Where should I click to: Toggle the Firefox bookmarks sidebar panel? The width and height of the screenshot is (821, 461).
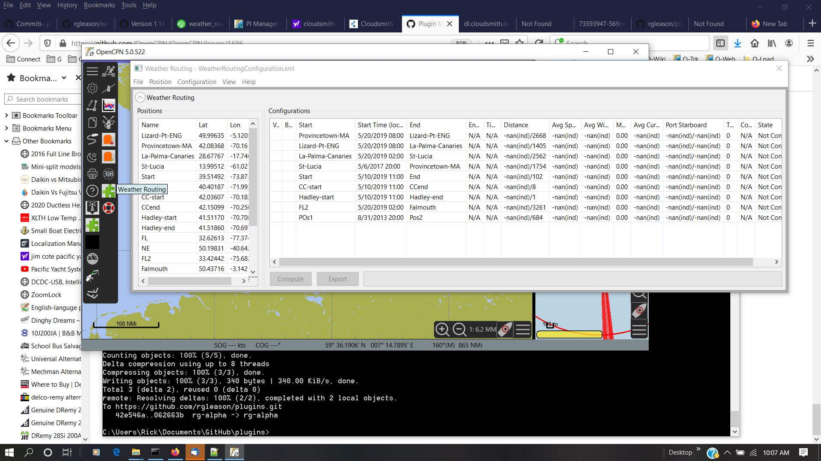tap(721, 43)
